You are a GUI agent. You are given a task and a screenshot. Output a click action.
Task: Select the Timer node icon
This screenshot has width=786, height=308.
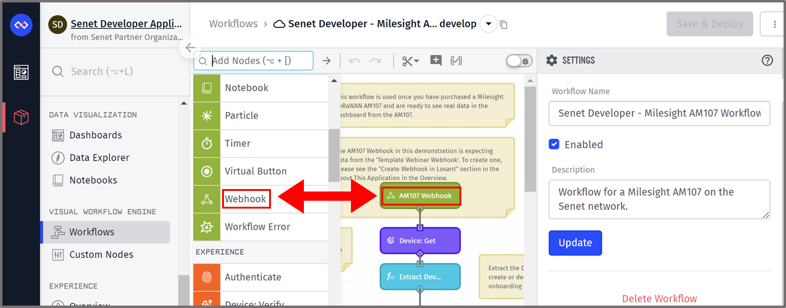pos(207,143)
